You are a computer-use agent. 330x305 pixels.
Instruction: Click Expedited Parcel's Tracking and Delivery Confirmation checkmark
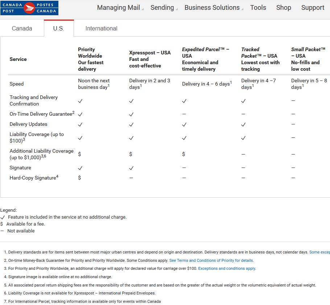click(184, 101)
